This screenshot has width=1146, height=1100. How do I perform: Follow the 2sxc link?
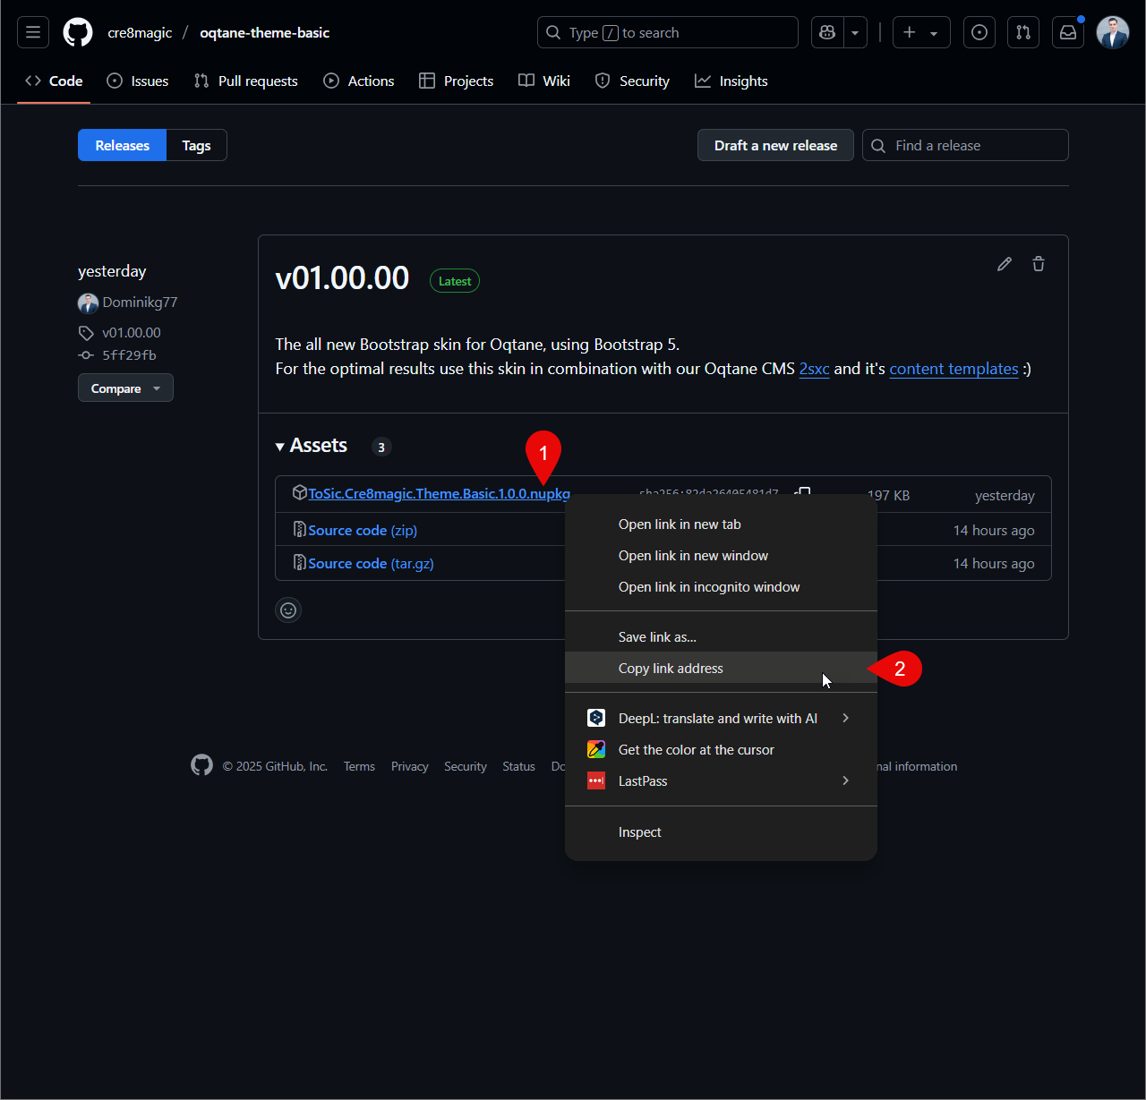click(x=815, y=369)
